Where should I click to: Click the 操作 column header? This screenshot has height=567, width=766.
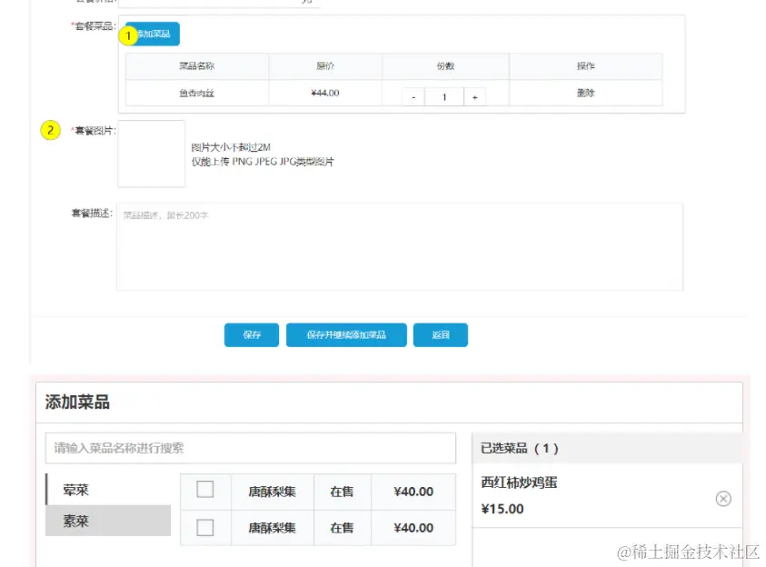point(586,66)
